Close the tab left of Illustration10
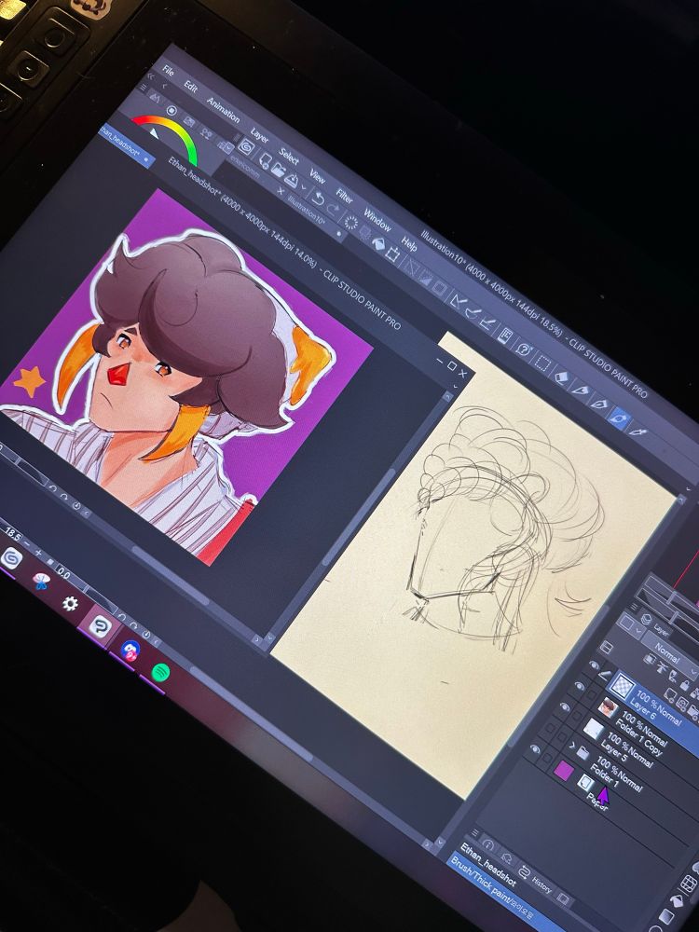This screenshot has width=699, height=932. (281, 190)
